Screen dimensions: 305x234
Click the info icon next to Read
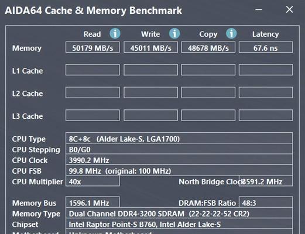pyautogui.click(x=115, y=33)
